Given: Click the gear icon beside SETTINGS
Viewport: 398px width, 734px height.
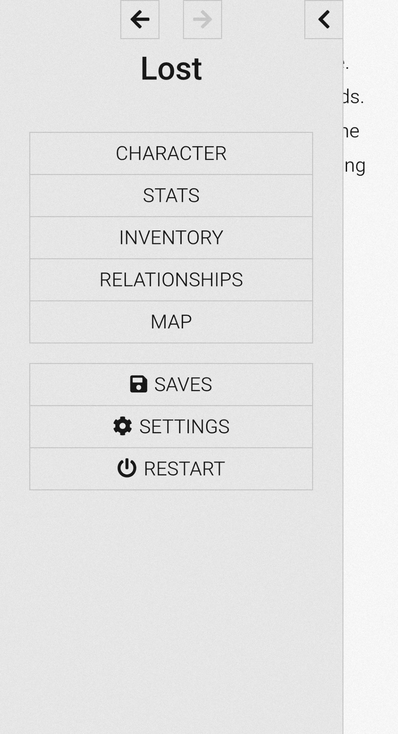Looking at the screenshot, I should click(x=123, y=426).
